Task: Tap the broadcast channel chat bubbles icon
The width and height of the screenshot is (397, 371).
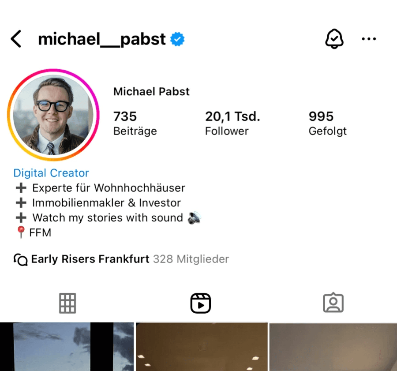Action: (20, 259)
